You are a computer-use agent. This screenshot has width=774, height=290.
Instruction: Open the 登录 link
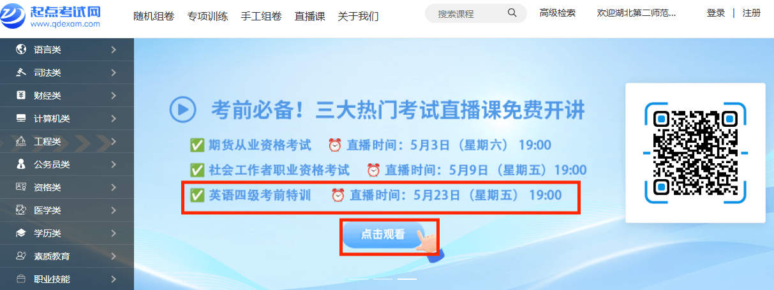point(716,13)
